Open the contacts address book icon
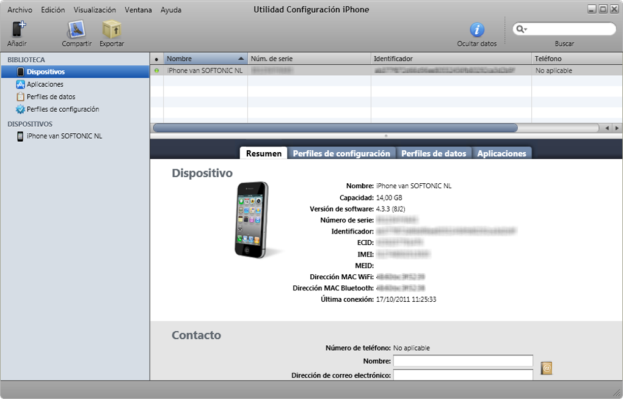This screenshot has width=623, height=399. 546,368
